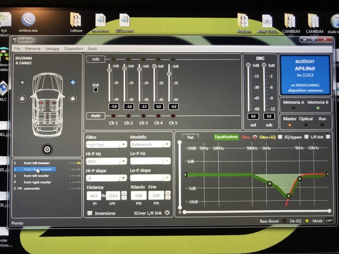Open the Lo-P slope dropdown
Screen dimensions: 339x254
coord(150,178)
